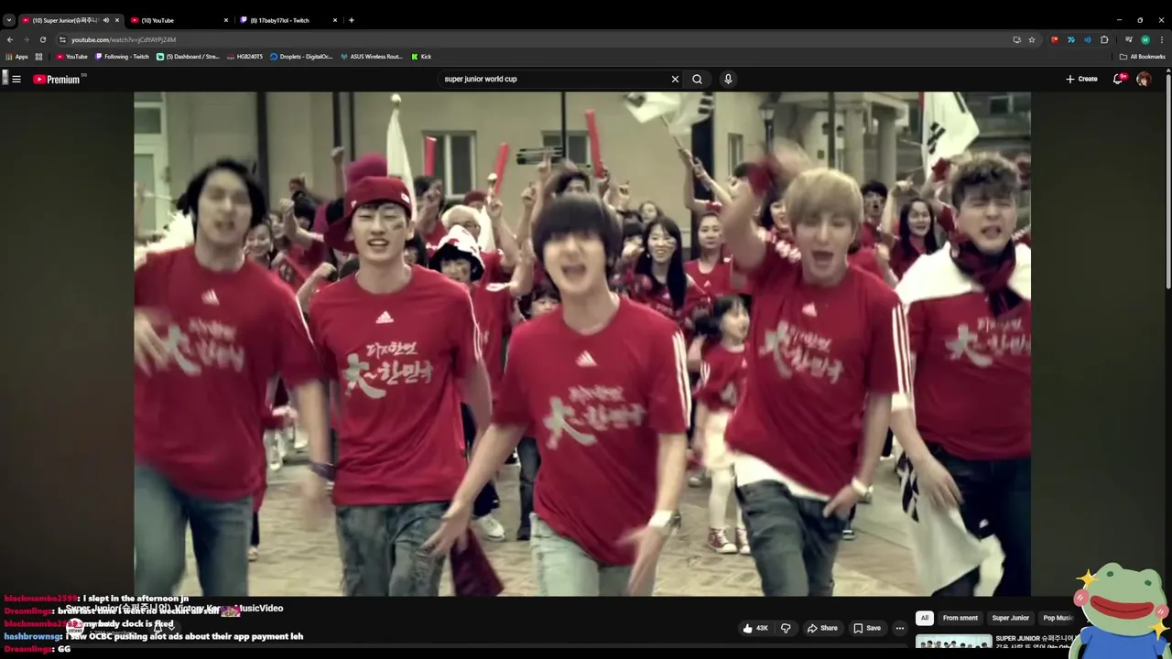View site information icon in address bar
The width and height of the screenshot is (1172, 659).
tap(62, 39)
